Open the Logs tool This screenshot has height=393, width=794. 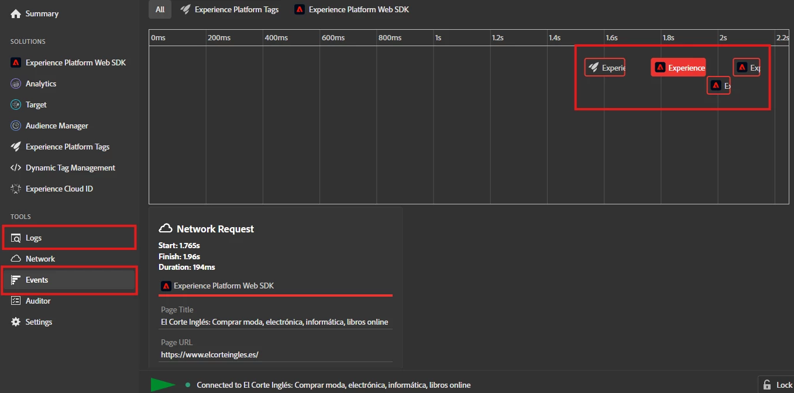tap(69, 238)
